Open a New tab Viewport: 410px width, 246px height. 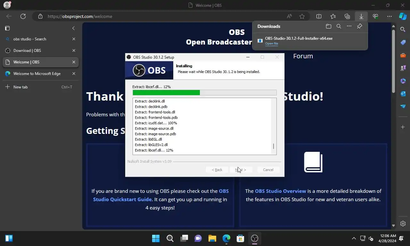pos(40,87)
